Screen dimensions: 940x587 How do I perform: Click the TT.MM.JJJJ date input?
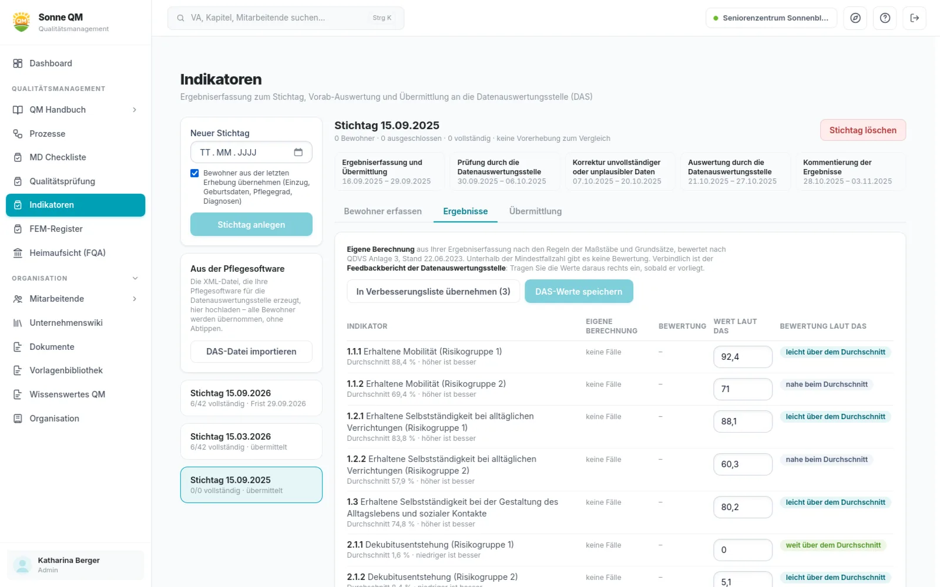point(251,152)
